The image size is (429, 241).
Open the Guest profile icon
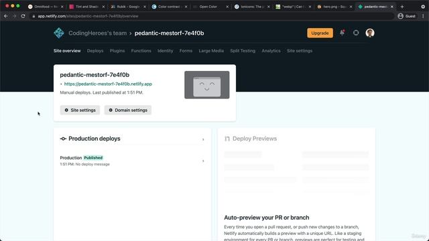[401, 16]
